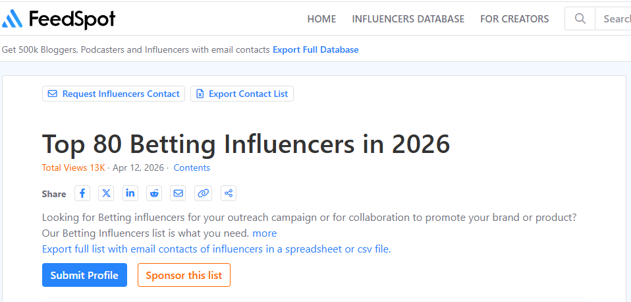The width and height of the screenshot is (631, 302).
Task: Jump to Contents link
Action: pyautogui.click(x=192, y=167)
